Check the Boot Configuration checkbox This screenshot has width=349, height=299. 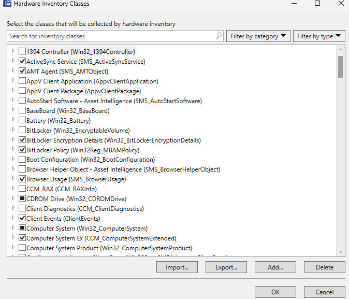pyautogui.click(x=22, y=159)
